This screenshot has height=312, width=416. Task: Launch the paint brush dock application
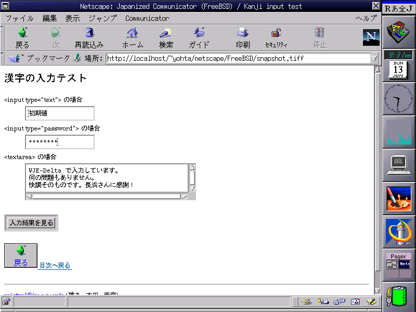398,199
